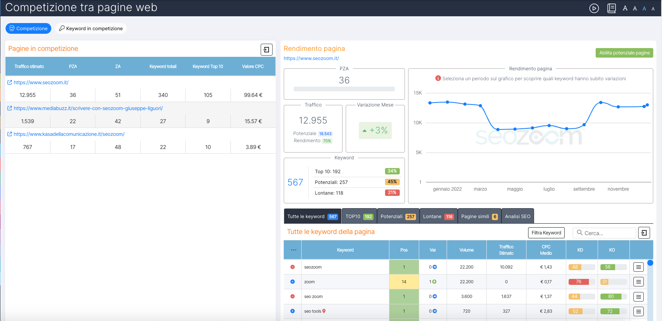Open the Analisi SEO tab
Viewport: 662px width, 321px height.
517,217
